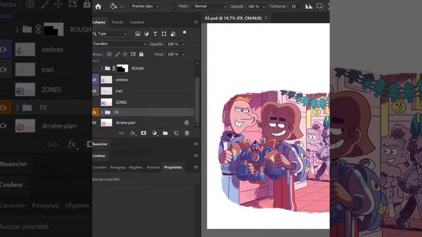The height and width of the screenshot is (237, 422).
Task: Expand the ROUGH group chevron
Action: pyautogui.click(x=102, y=68)
